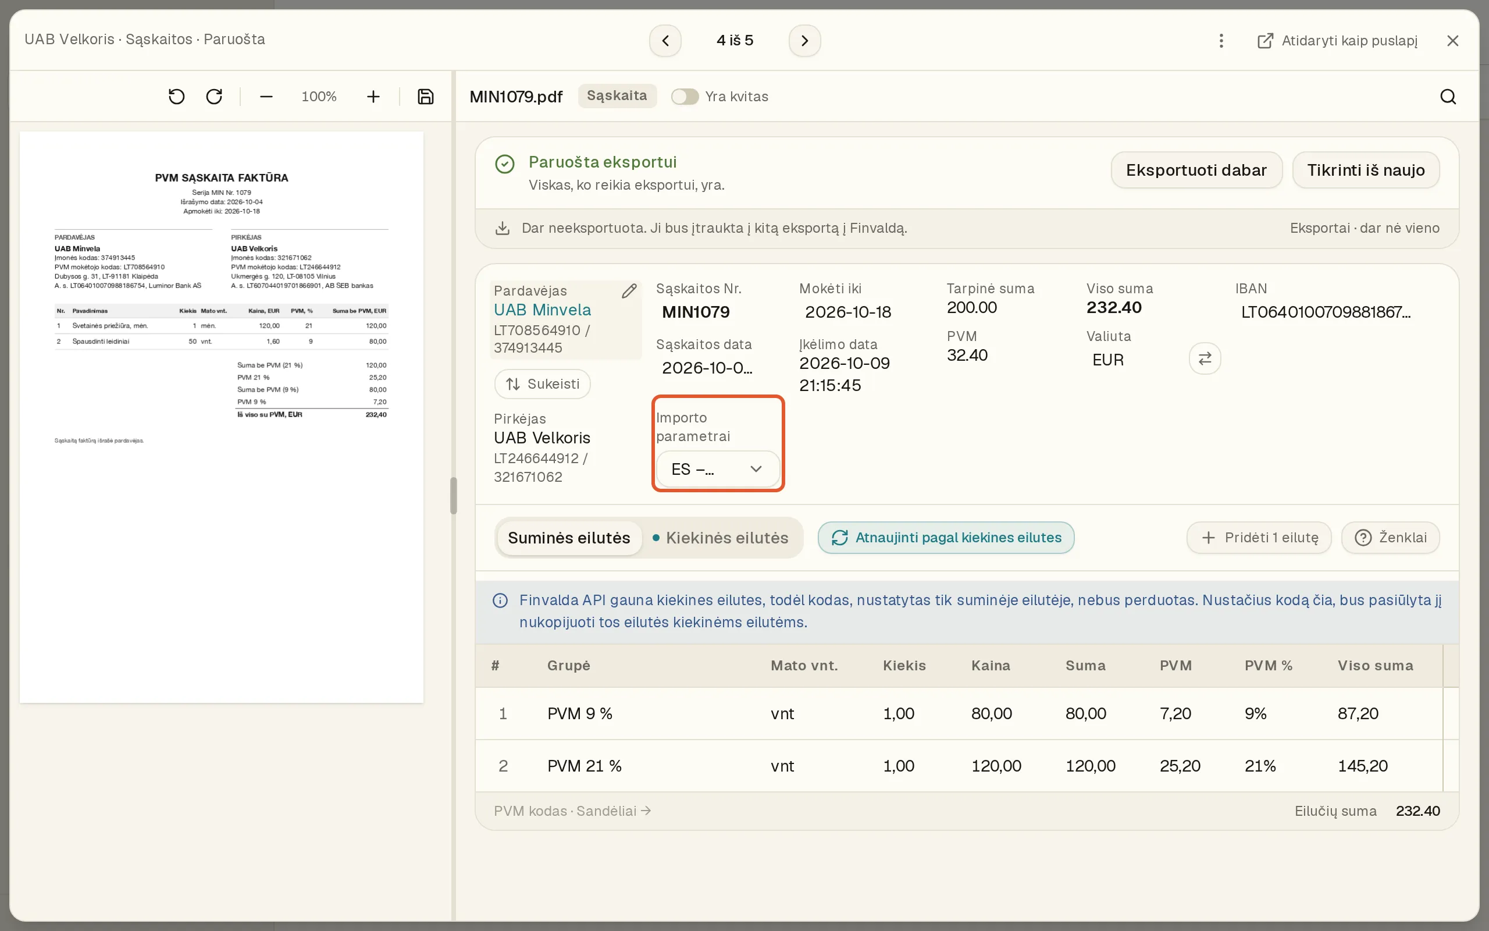The width and height of the screenshot is (1489, 931).
Task: Switch to Suminės eilutės tab
Action: (568, 538)
